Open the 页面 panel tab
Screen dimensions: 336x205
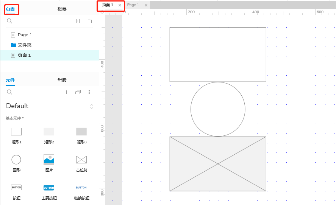tap(10, 9)
